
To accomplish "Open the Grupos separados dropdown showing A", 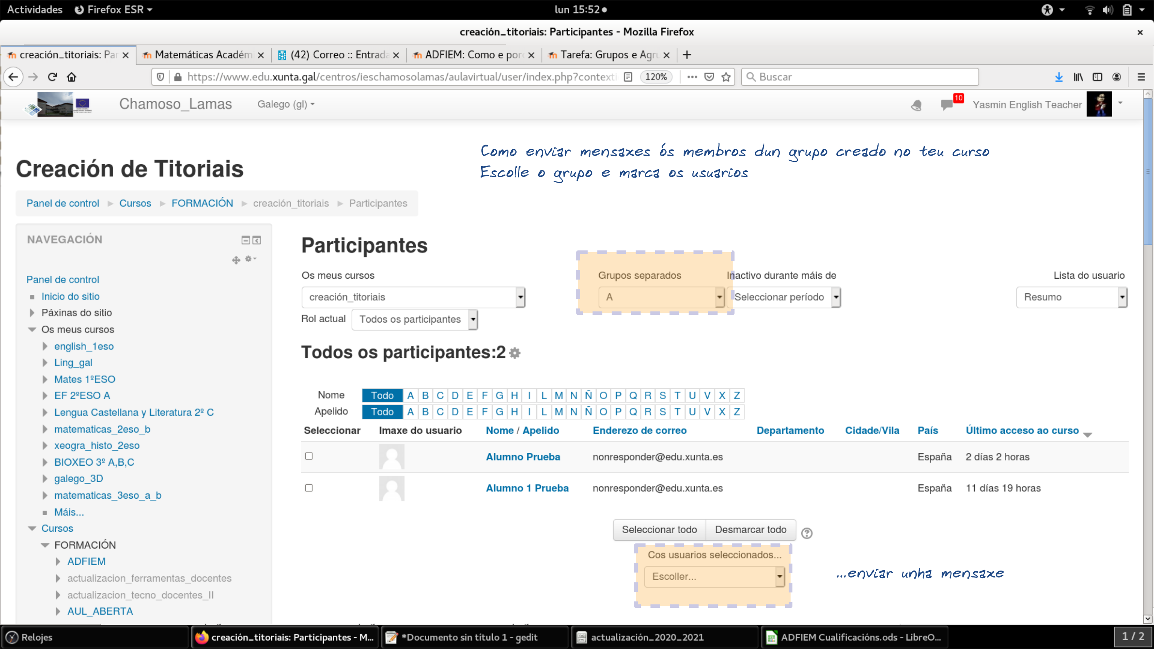I will point(661,297).
